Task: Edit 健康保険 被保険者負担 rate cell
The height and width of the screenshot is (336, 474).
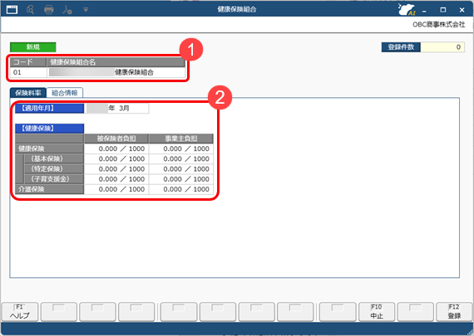Action: pyautogui.click(x=116, y=149)
